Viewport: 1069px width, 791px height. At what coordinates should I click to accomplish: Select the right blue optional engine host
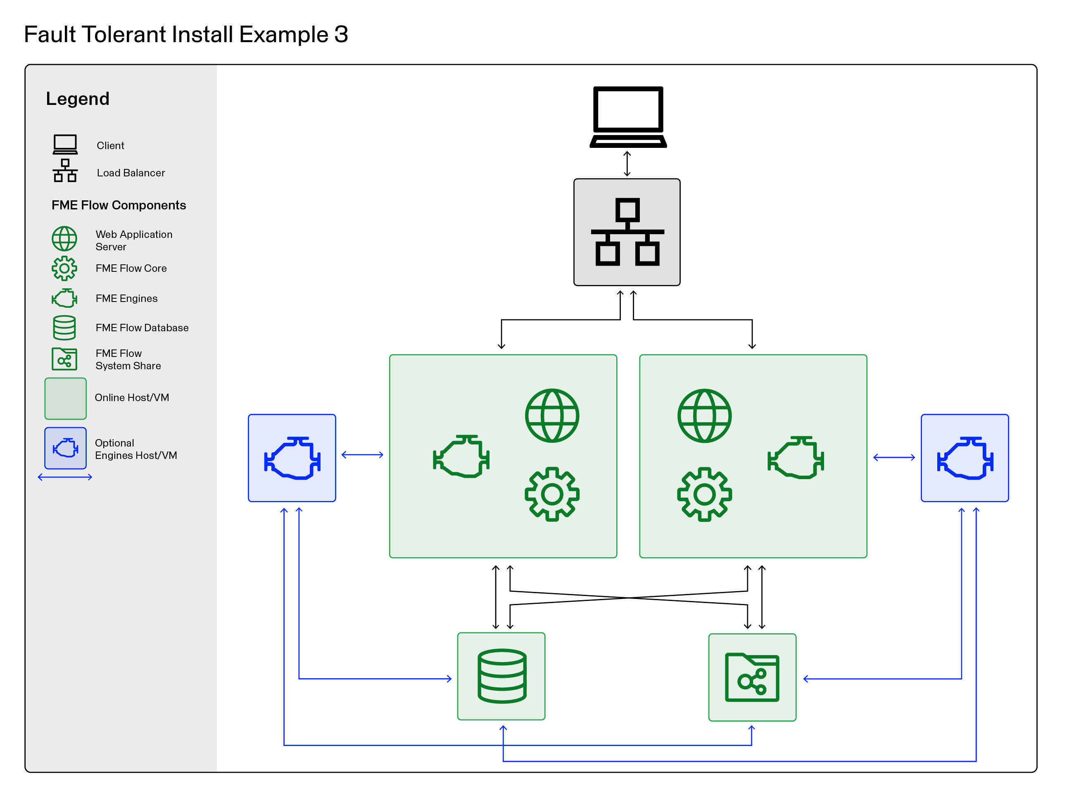pos(964,458)
